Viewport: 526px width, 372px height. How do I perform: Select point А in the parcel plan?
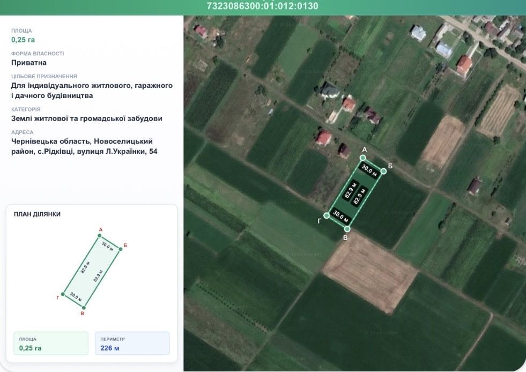(x=100, y=235)
